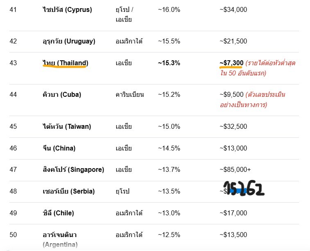310x251 pixels.
Task: Click the Cuba country name
Action: [x=62, y=94]
